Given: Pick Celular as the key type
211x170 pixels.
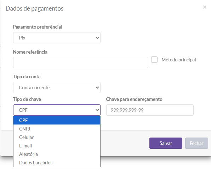Looking at the screenshot, I should click(57, 137).
